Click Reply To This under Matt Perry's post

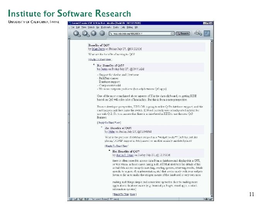(x=97, y=59)
